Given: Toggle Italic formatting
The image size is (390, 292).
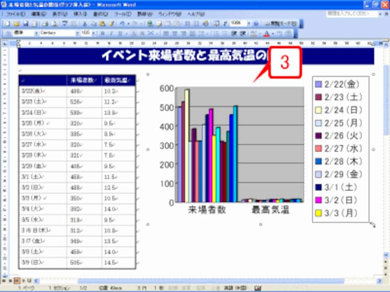Looking at the screenshot, I should (111, 33).
